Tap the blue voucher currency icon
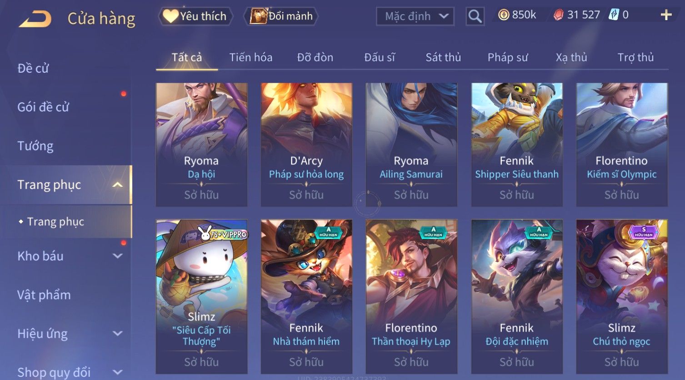This screenshot has width=685, height=380. (614, 15)
